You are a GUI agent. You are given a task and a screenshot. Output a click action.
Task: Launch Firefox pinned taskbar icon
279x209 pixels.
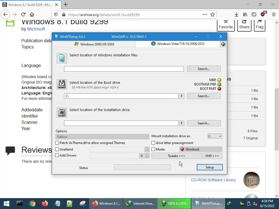point(45,204)
